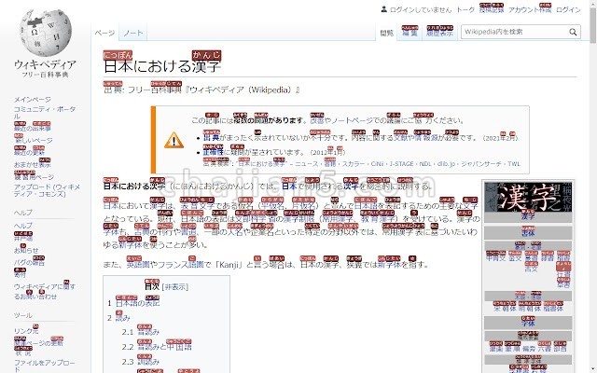Open the 編集 tab
This screenshot has width=597, height=373.
(x=410, y=32)
